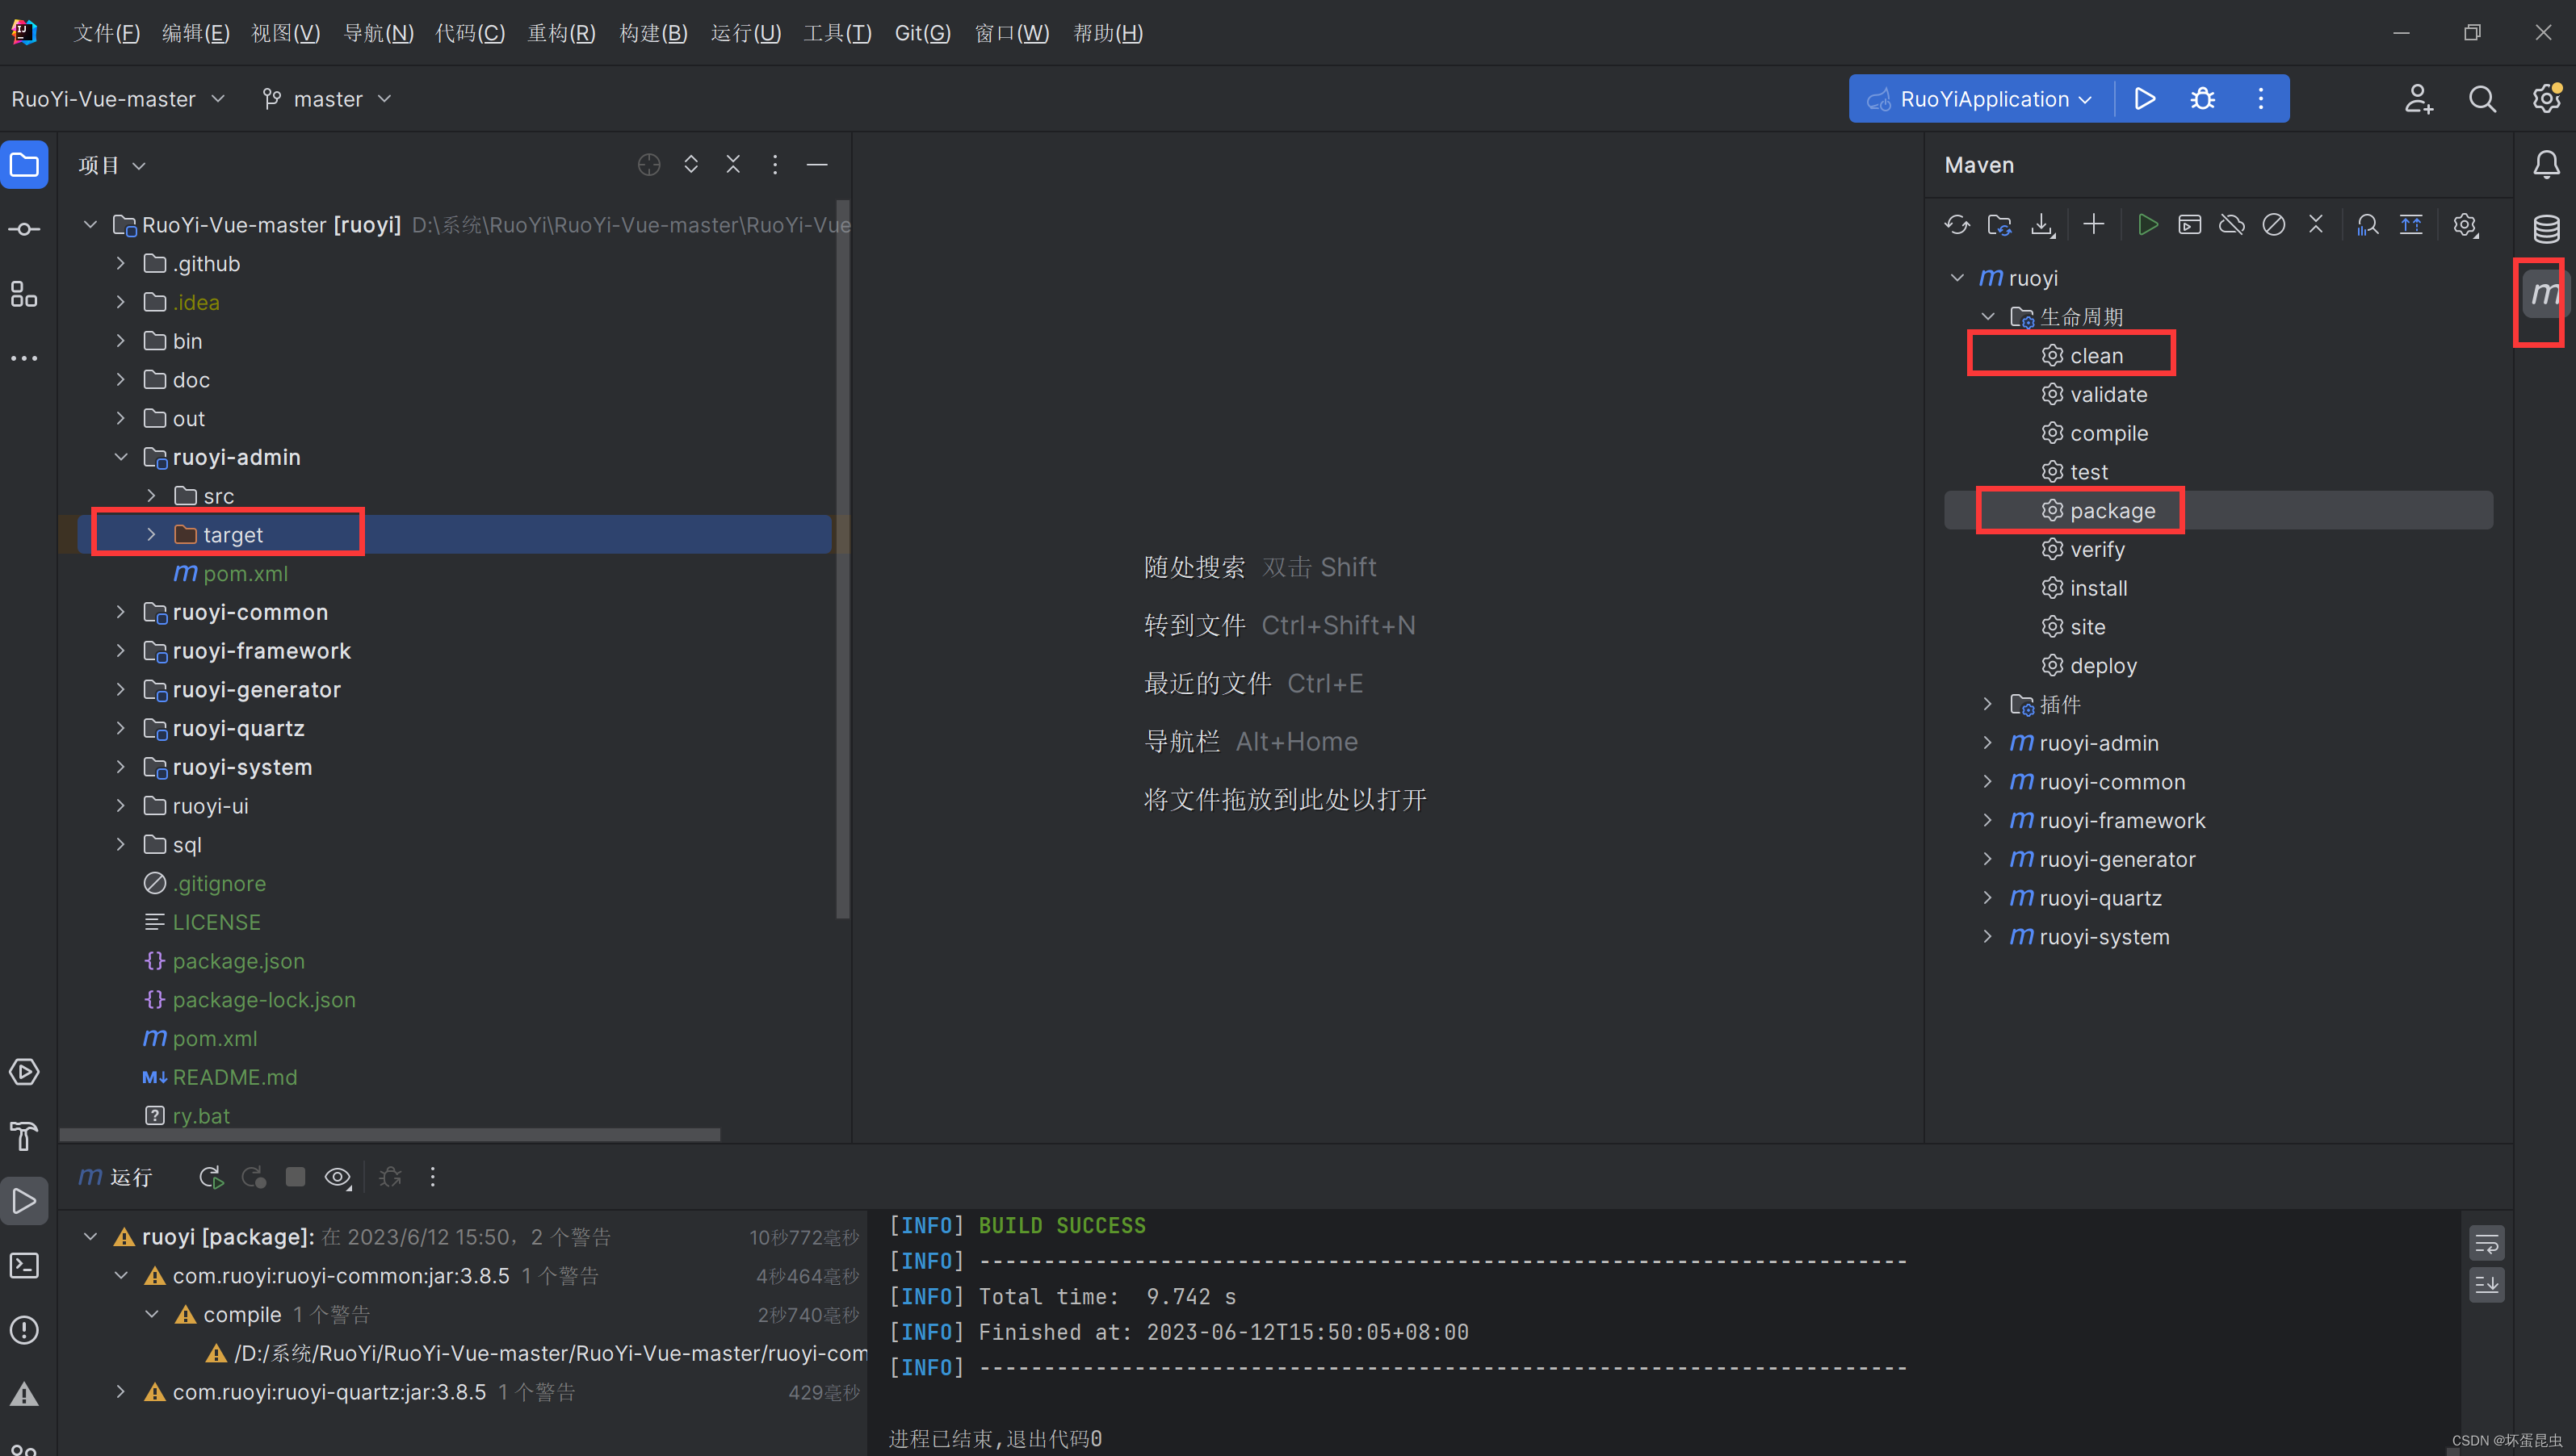Open the RuoYiApplication run configuration dropdown
The height and width of the screenshot is (1456, 2576).
tap(1982, 99)
